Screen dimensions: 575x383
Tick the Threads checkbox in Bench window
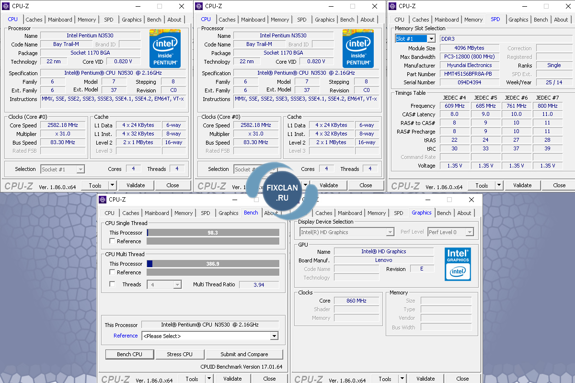112,284
